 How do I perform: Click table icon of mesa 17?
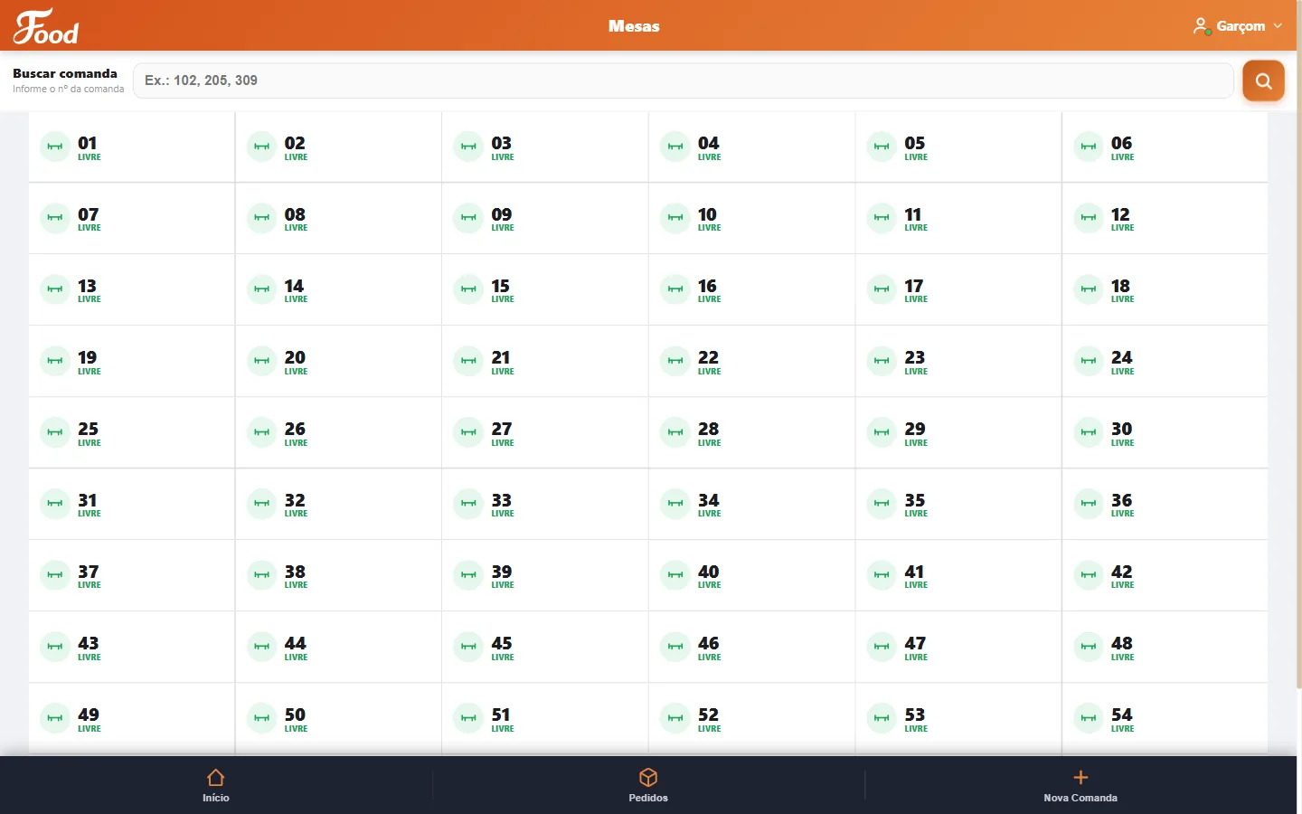point(882,289)
